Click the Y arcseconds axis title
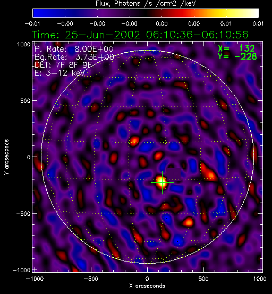 click(x=6, y=157)
